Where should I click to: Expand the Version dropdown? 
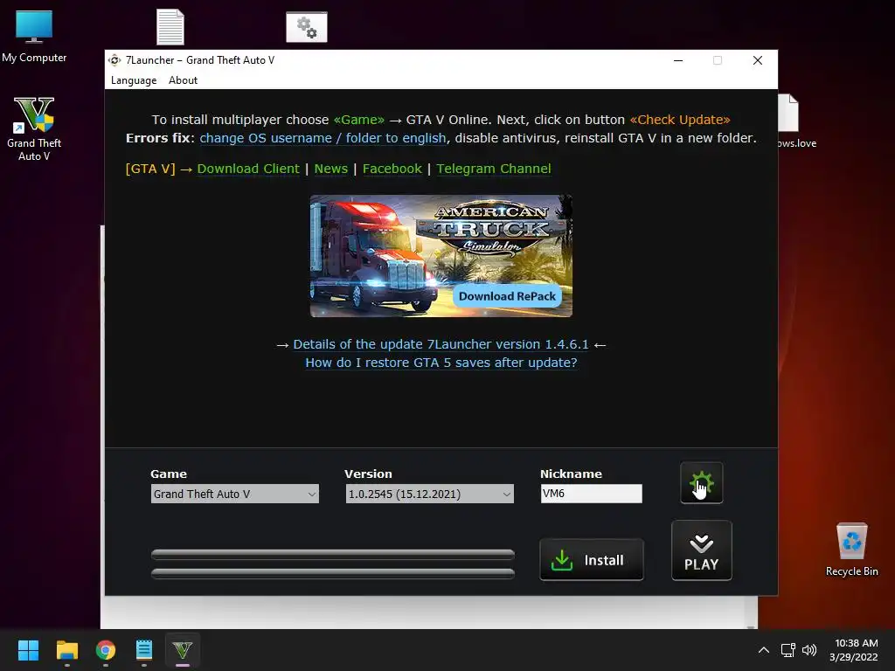click(429, 494)
